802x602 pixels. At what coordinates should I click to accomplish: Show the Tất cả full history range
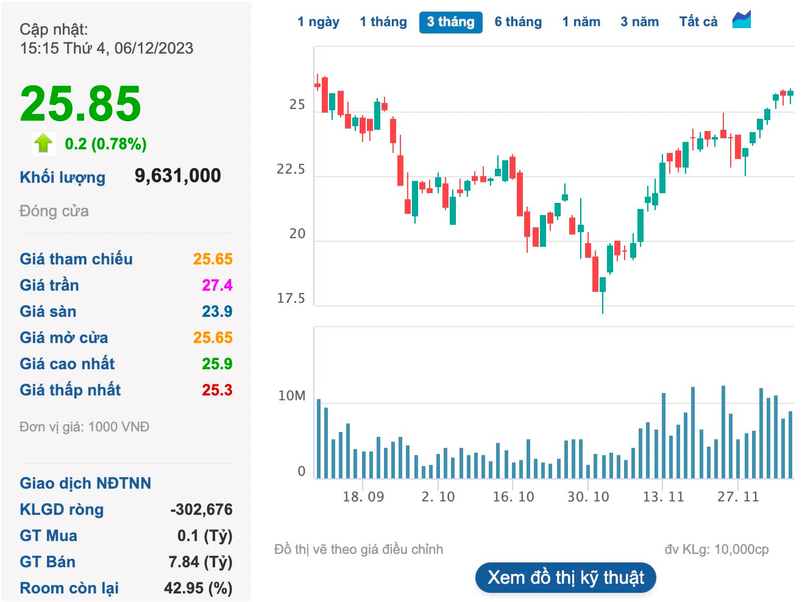point(698,22)
